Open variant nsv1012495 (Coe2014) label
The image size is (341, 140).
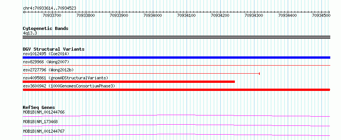pyautogui.click(x=46, y=54)
